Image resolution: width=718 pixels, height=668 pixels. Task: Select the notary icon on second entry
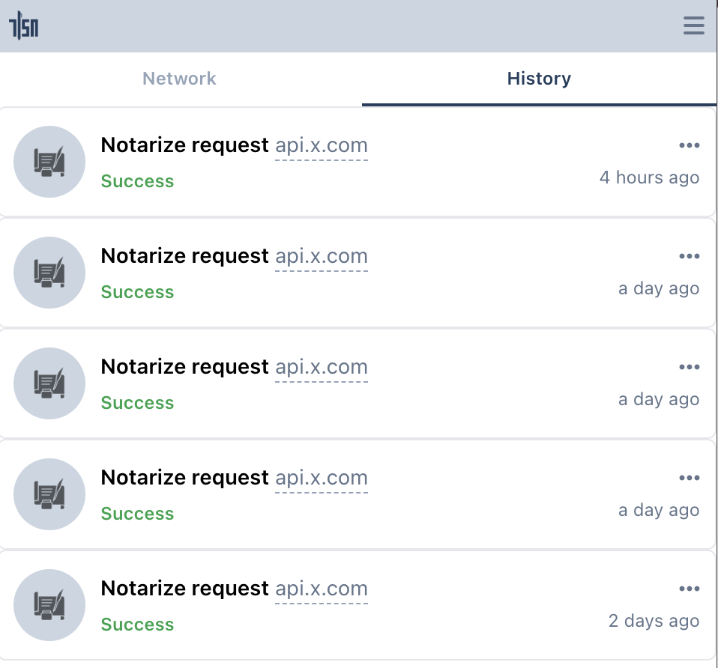pyautogui.click(x=49, y=272)
